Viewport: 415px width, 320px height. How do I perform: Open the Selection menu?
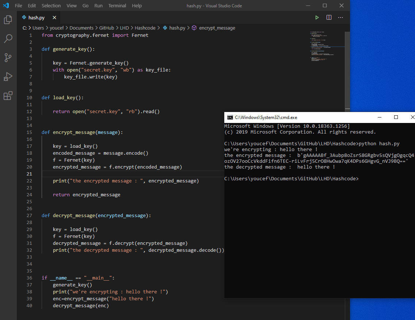(x=51, y=5)
